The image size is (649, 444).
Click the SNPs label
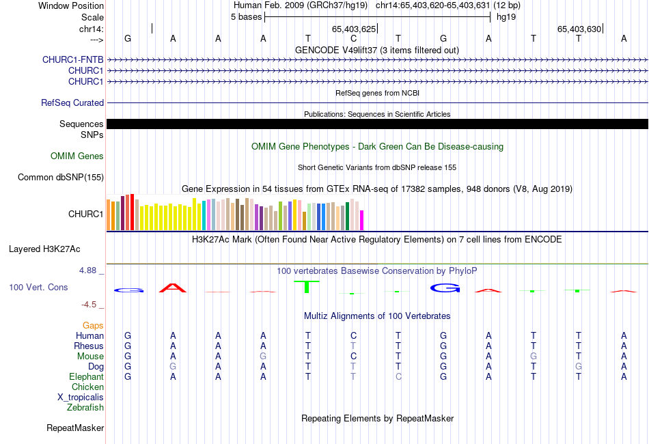click(x=92, y=135)
